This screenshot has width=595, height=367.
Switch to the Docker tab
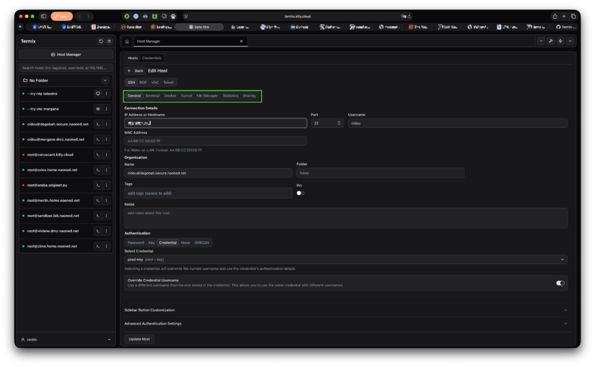[170, 95]
